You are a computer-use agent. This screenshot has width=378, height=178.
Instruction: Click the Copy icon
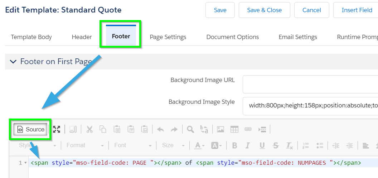pos(103,130)
